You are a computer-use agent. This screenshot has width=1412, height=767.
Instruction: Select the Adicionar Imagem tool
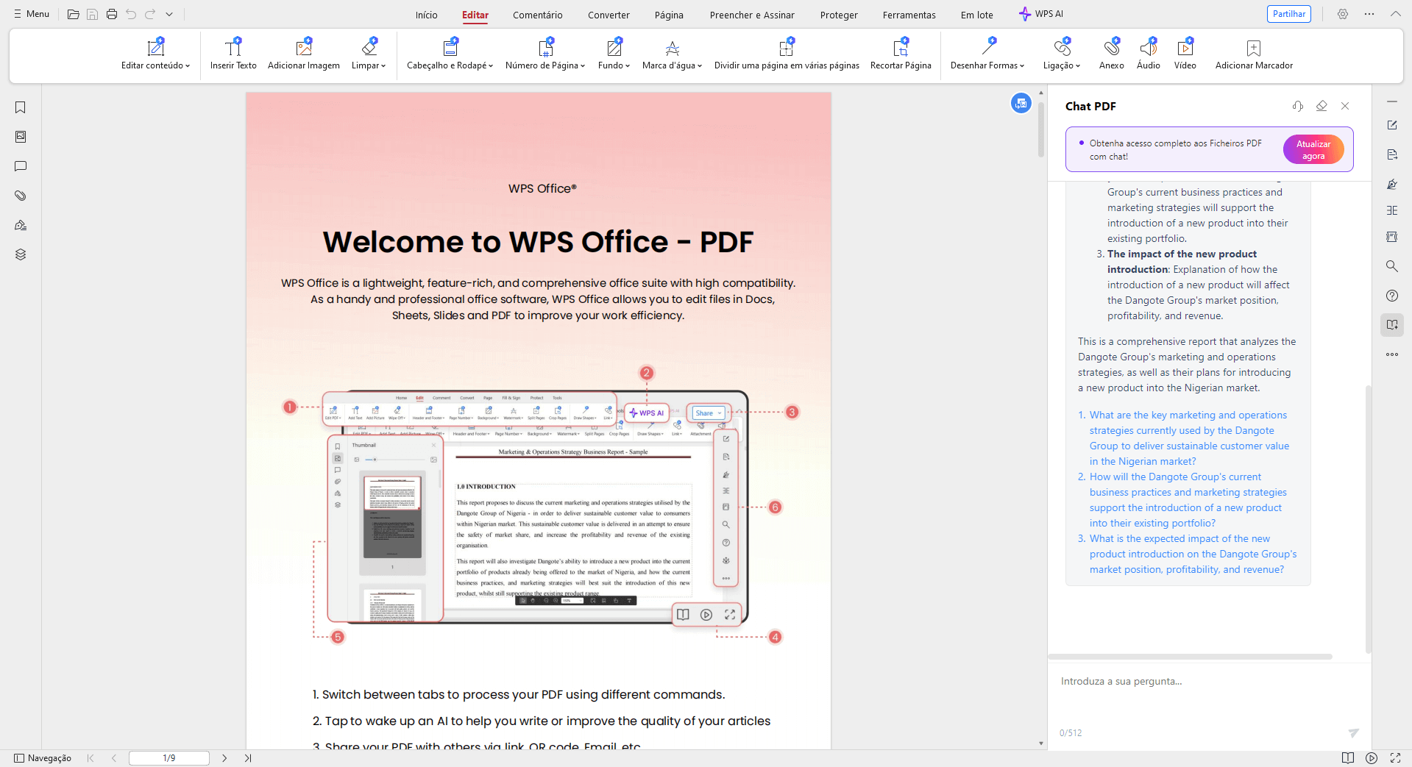[304, 54]
